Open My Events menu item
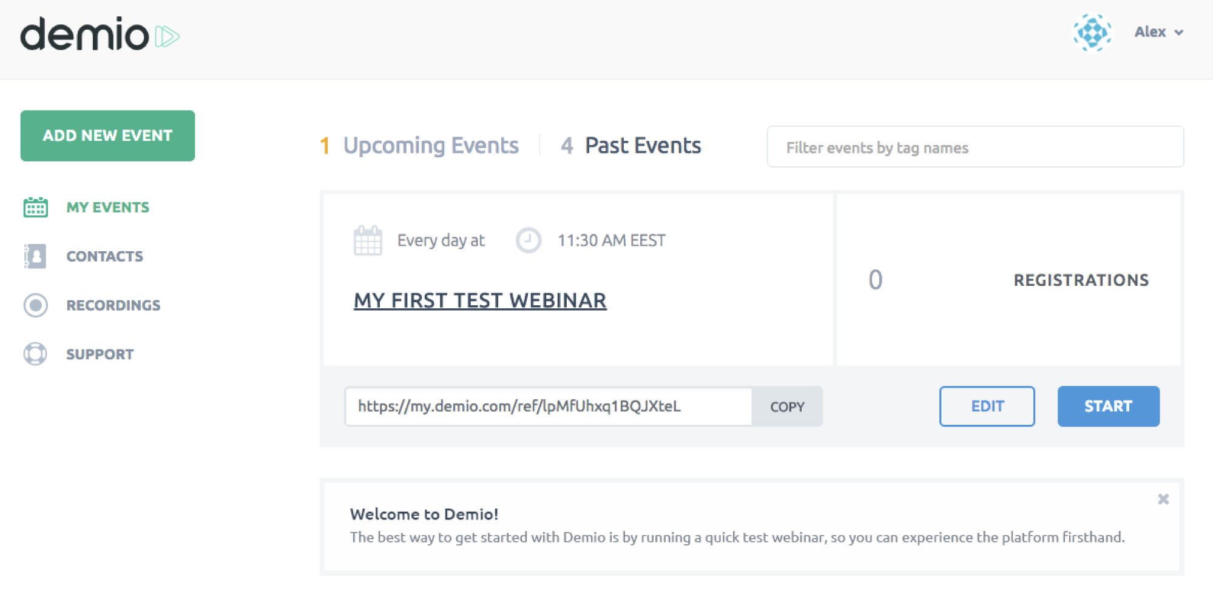This screenshot has width=1213, height=602. pos(107,208)
